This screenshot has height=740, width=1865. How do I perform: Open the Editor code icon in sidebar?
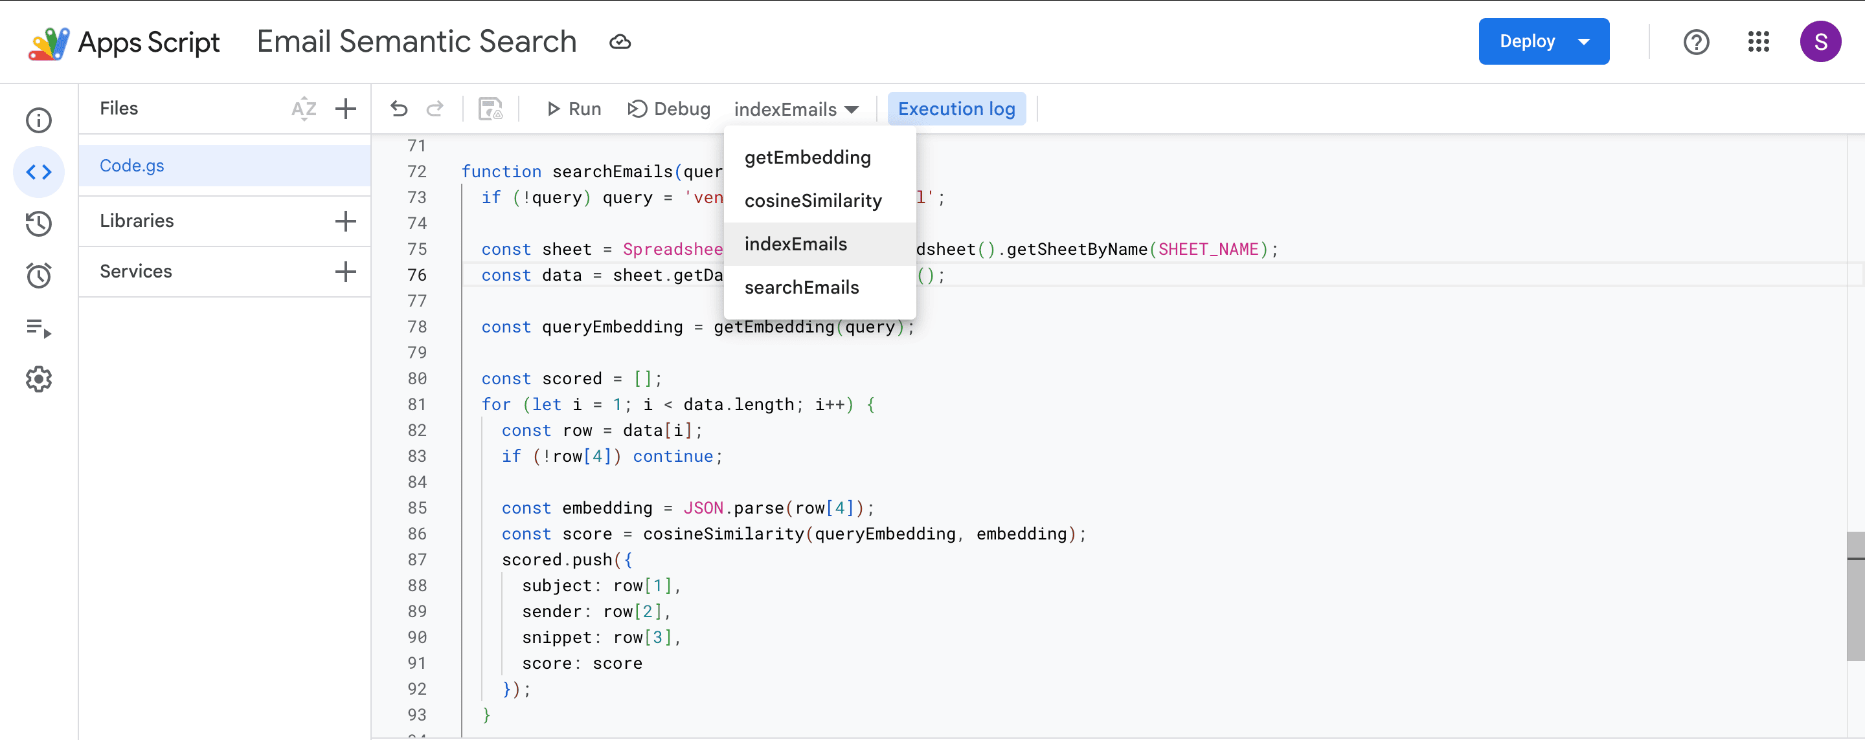39,172
